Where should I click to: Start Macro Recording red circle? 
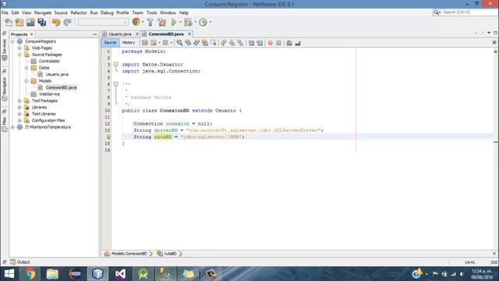[x=271, y=43]
